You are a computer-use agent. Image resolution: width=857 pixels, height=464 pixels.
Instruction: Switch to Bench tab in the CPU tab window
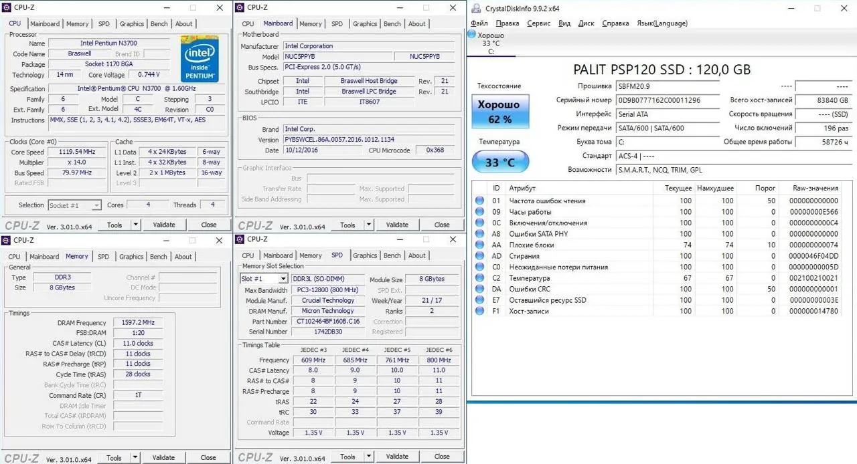click(x=159, y=24)
